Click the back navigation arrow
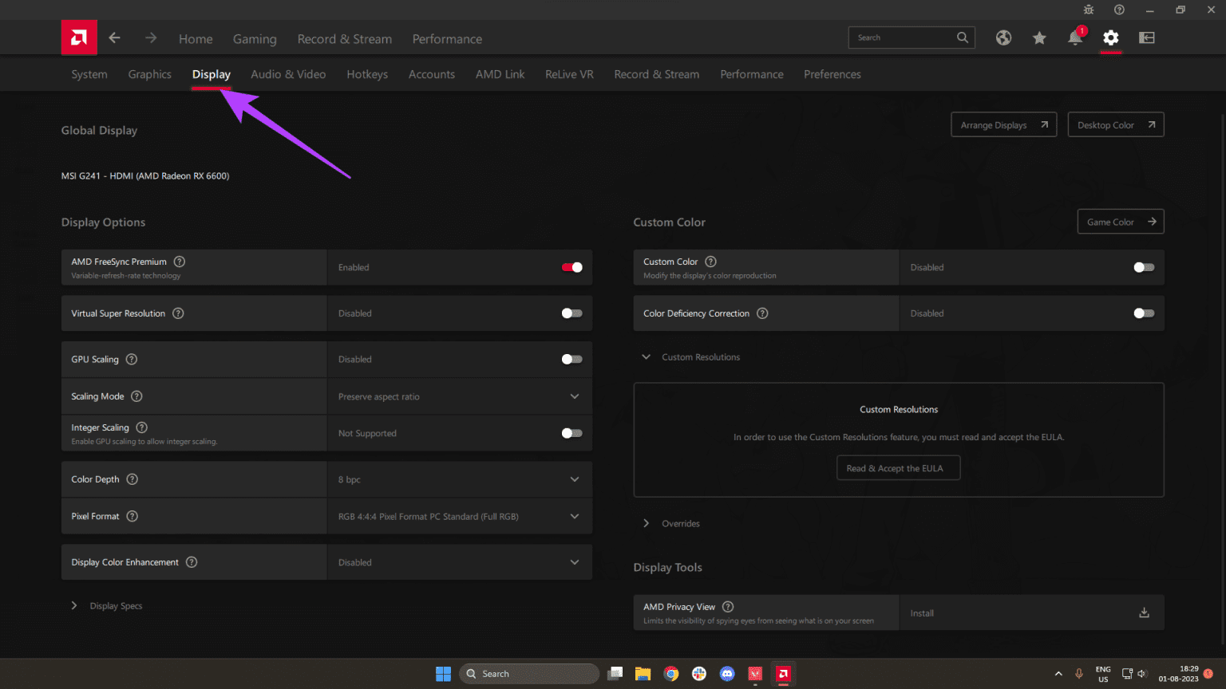Viewport: 1226px width, 689px height. coord(114,37)
